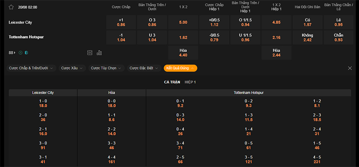Select even goals Chẵn at 0.93
Image resolution: width=359 pixels, height=167 pixels.
pos(339,38)
